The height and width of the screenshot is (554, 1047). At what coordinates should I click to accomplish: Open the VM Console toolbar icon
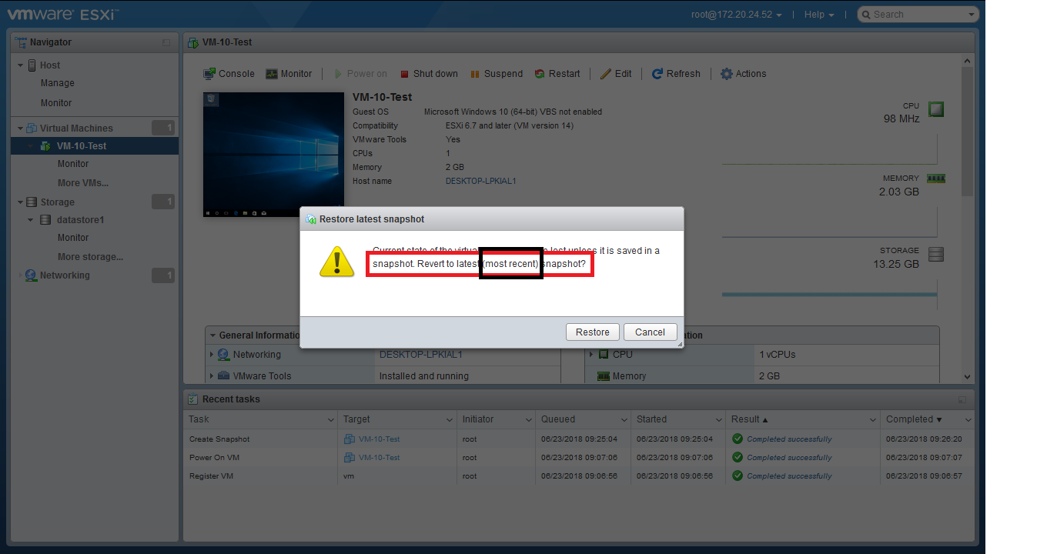[x=209, y=74]
